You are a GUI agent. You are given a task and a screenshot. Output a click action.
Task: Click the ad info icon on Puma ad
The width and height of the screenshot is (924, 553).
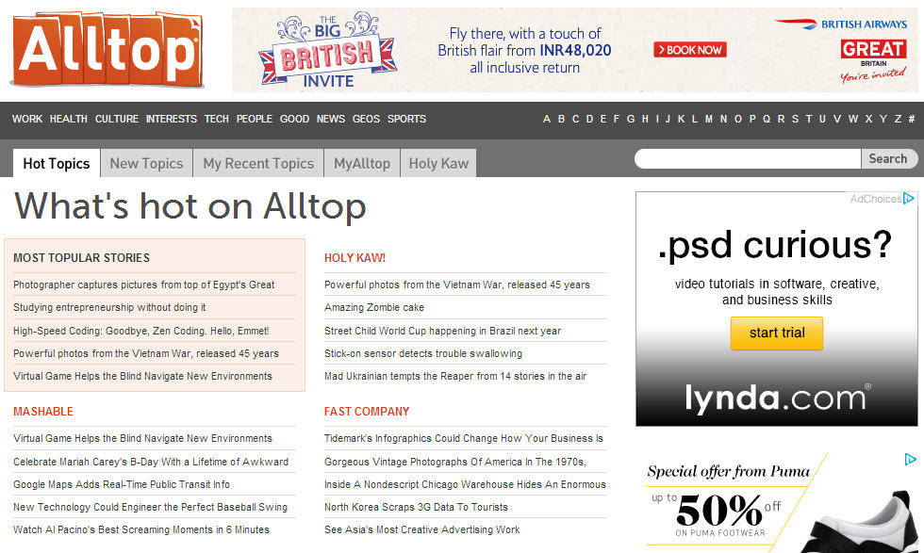pyautogui.click(x=911, y=459)
